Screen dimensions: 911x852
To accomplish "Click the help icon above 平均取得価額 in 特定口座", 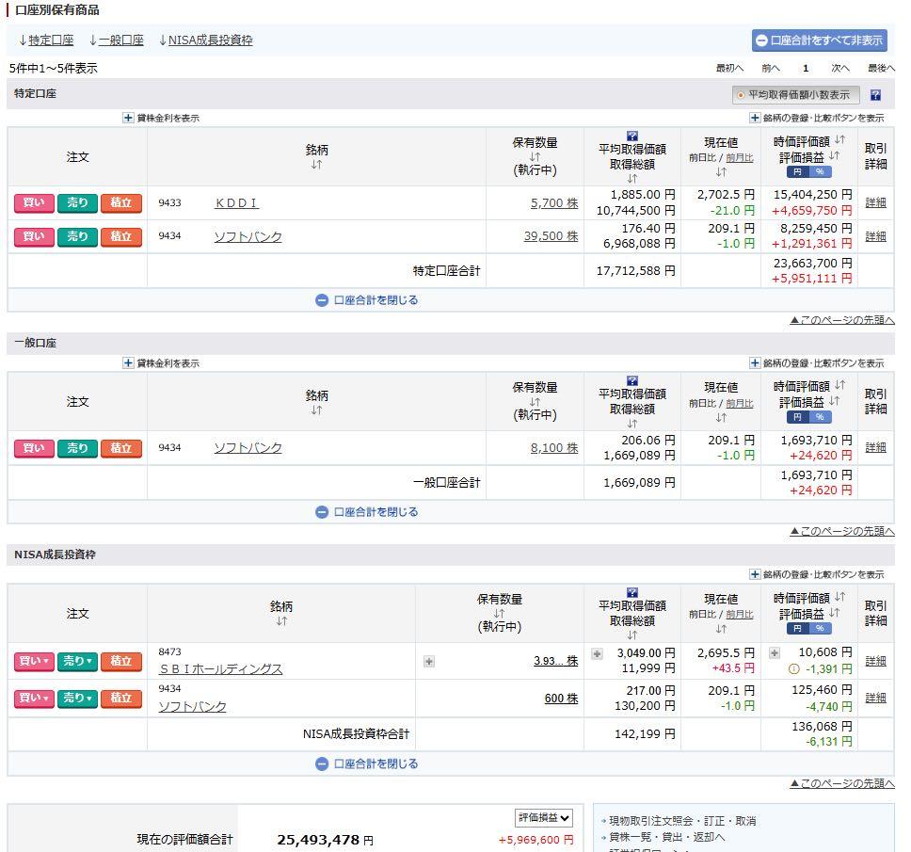I will (x=632, y=137).
